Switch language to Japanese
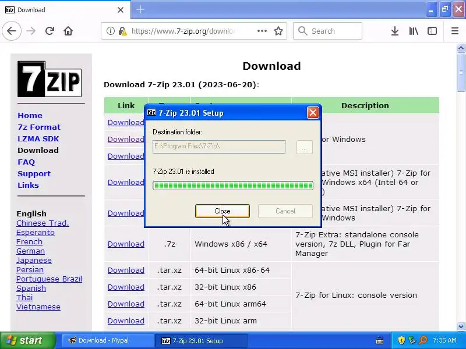Screen dimensions: 466x349 tap(34, 260)
